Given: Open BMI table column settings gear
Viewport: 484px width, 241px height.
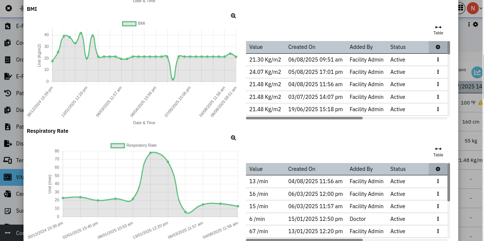Looking at the screenshot, I should (x=438, y=47).
